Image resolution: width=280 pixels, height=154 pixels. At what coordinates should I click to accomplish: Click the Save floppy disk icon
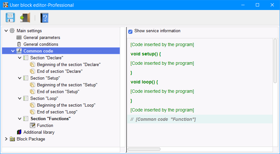pos(10,17)
